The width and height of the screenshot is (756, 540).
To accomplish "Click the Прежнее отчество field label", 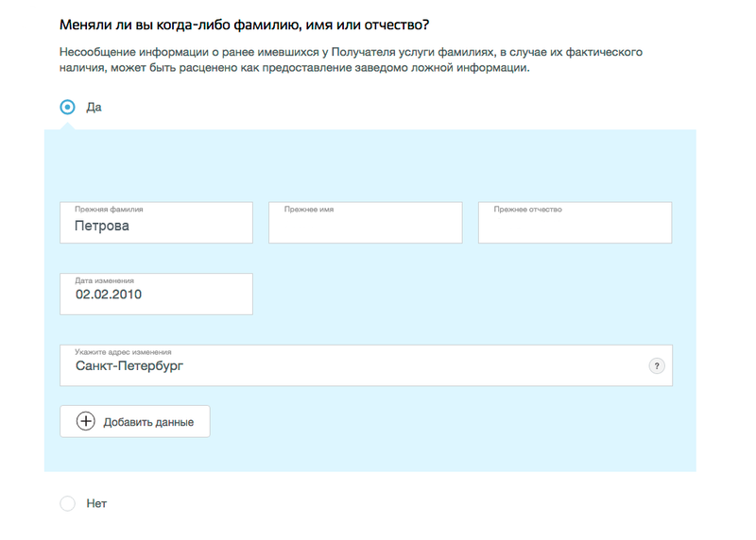I will pyautogui.click(x=527, y=209).
